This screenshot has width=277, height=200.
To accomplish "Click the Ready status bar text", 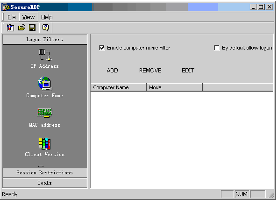I will click(x=10, y=194).
